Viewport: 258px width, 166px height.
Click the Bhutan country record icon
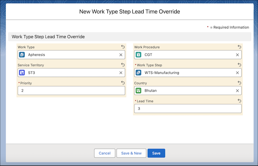[138, 91]
